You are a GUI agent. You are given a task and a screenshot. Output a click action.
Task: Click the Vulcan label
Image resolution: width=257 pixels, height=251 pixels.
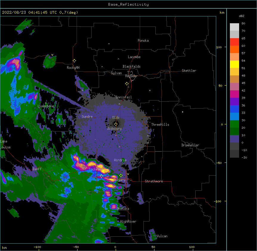(x=162, y=236)
